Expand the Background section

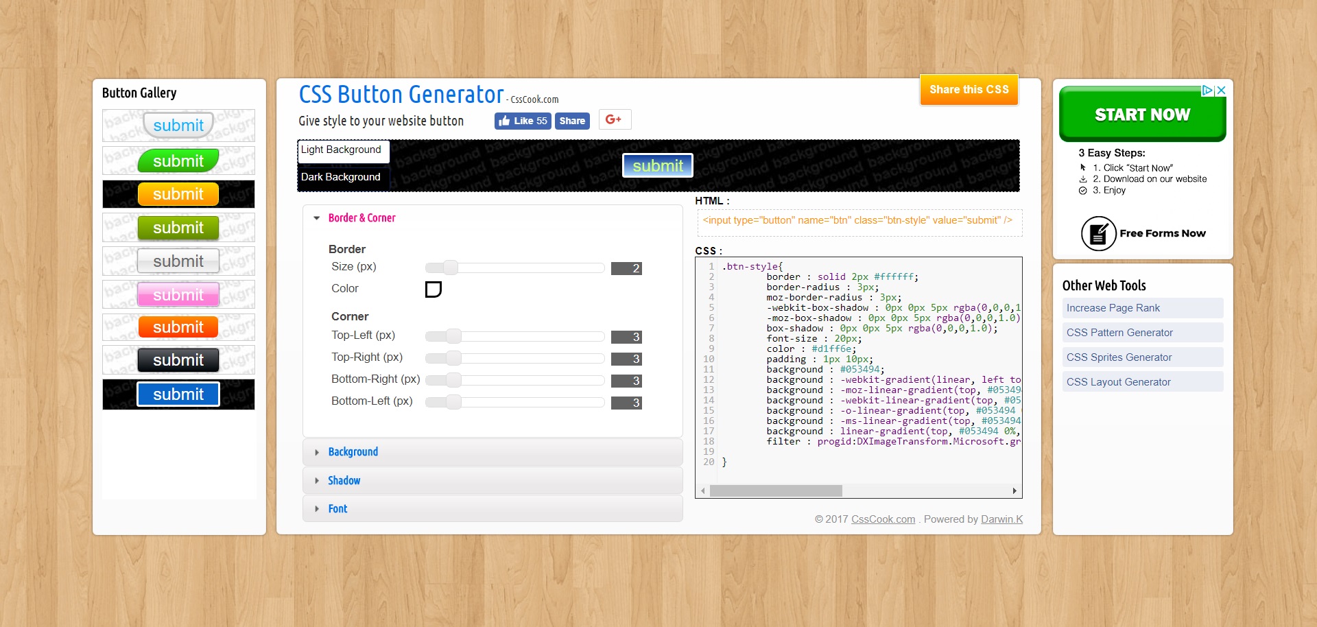353,452
